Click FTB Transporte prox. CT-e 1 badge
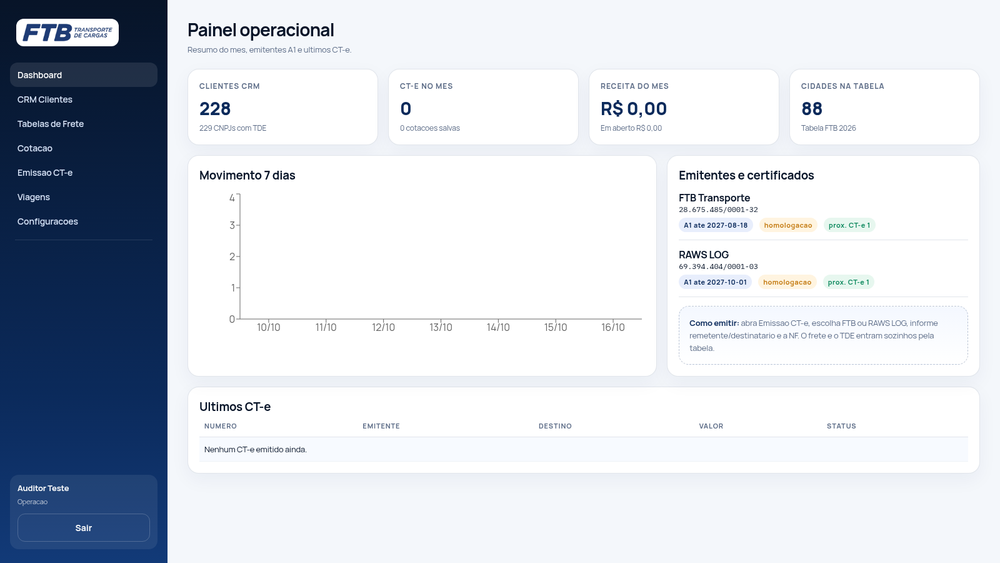1000x563 pixels. [x=849, y=225]
